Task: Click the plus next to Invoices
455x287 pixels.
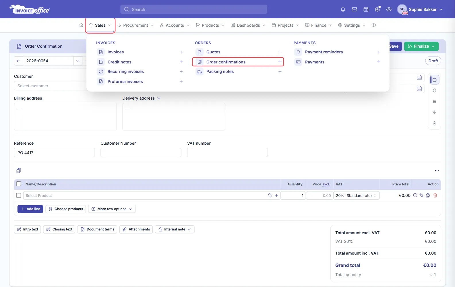Action: pos(181,52)
